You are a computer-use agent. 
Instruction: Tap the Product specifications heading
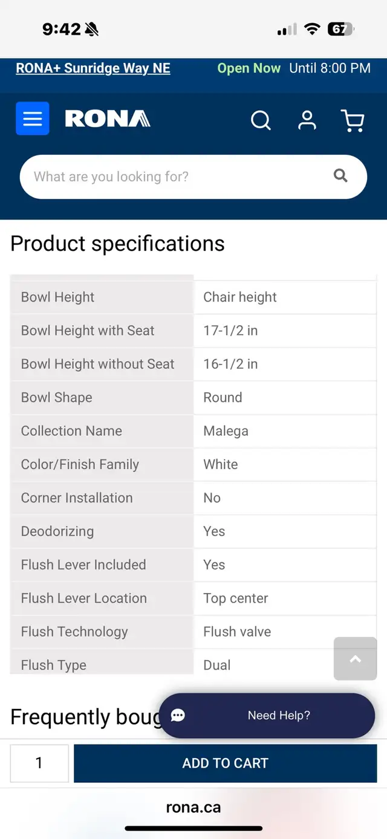(x=117, y=244)
